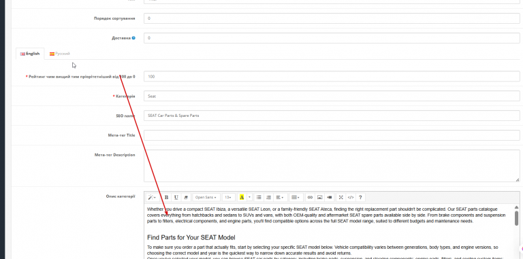The height and width of the screenshot is (259, 523).
Task: Click the Опис категорії label
Action: 121,196
